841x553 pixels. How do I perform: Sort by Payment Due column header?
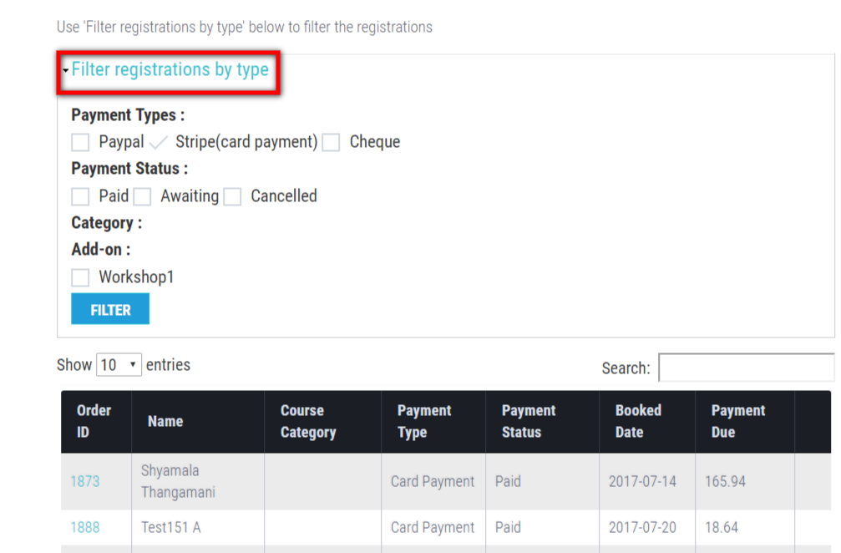[745, 422]
